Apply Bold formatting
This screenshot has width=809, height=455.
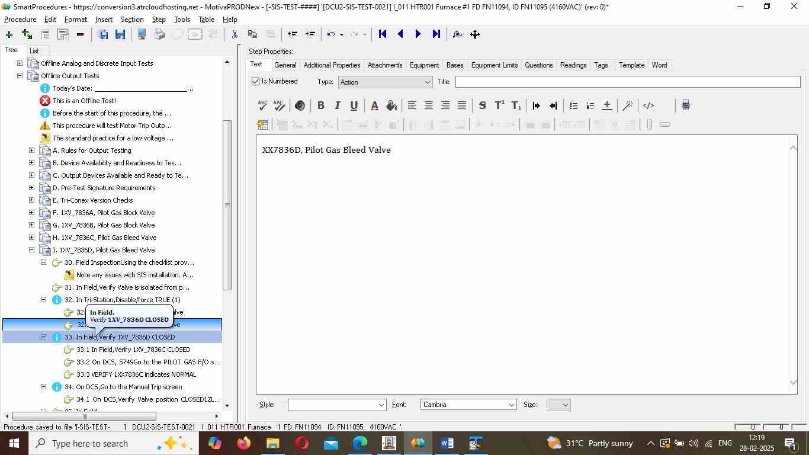(x=320, y=105)
